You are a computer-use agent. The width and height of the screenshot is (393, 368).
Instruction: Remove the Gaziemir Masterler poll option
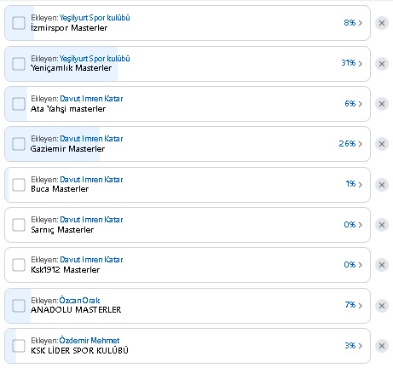(382, 144)
